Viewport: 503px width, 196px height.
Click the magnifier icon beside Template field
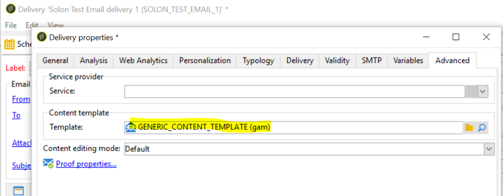(482, 127)
